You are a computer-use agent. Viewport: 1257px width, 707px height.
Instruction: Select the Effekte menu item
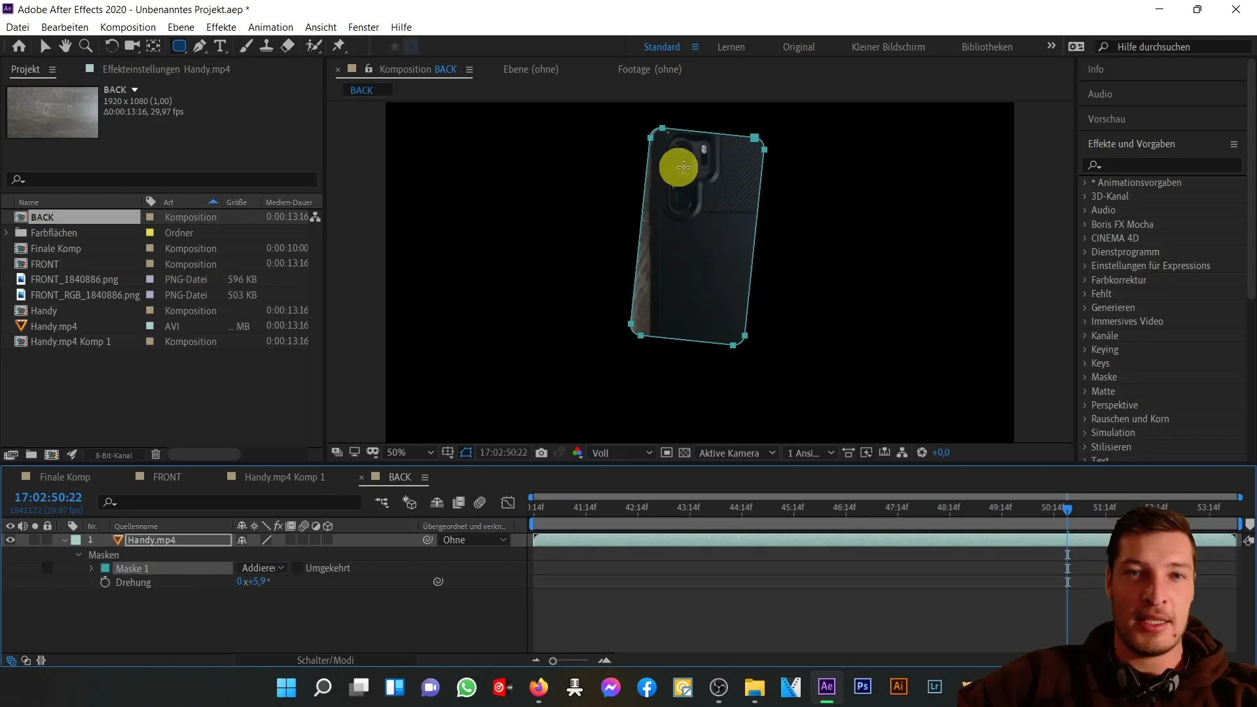[x=221, y=27]
